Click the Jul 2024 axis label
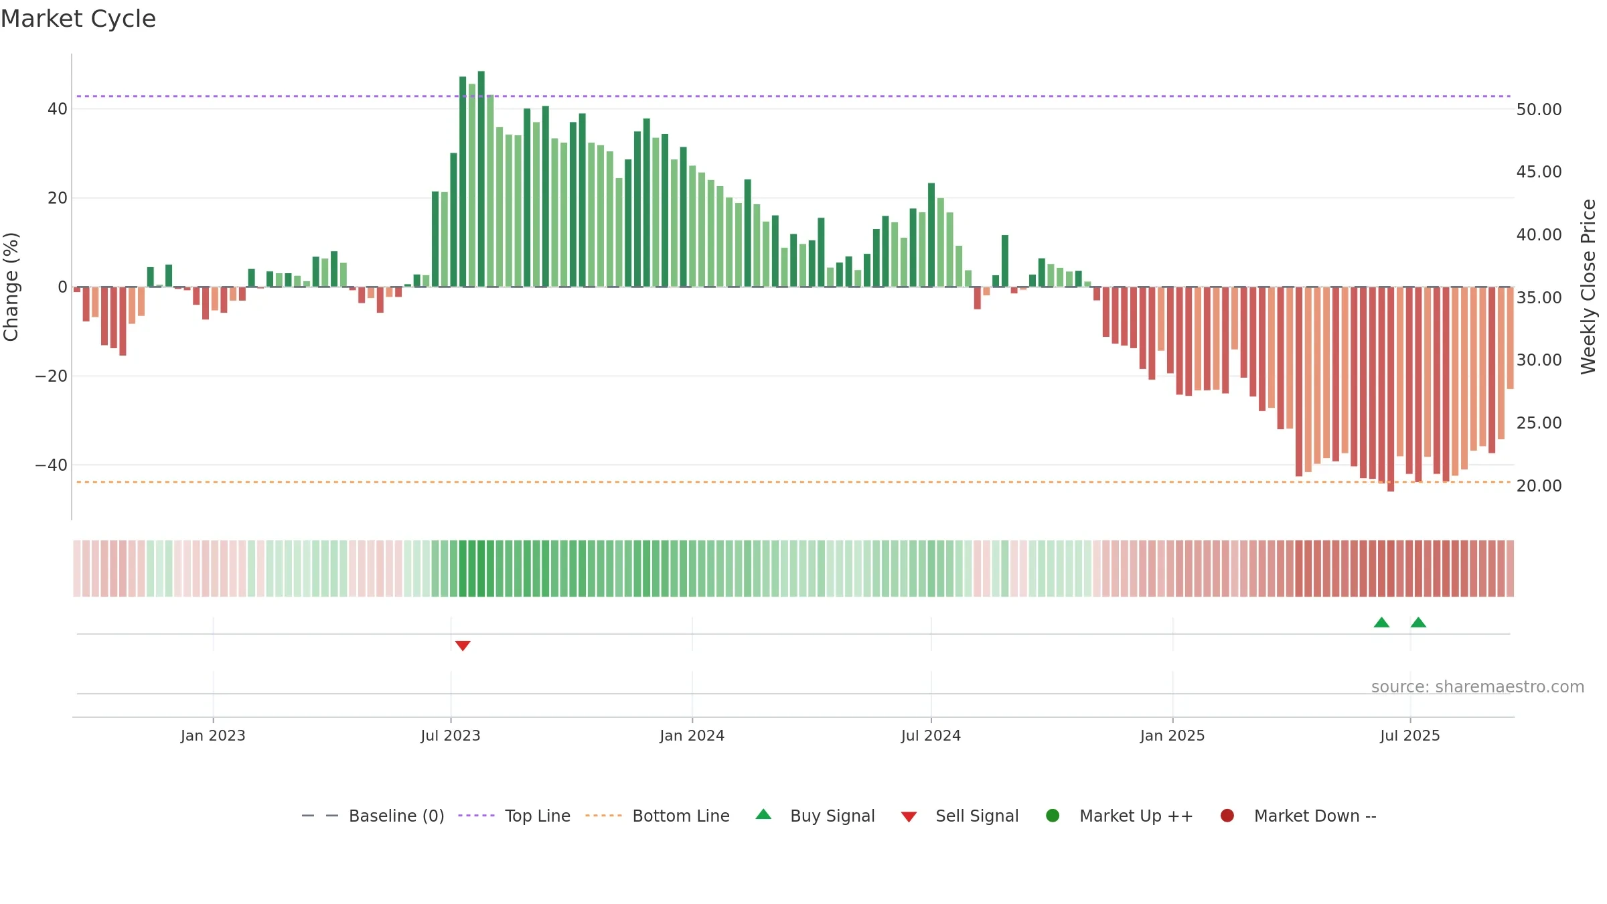This screenshot has width=1607, height=904. coord(931,735)
